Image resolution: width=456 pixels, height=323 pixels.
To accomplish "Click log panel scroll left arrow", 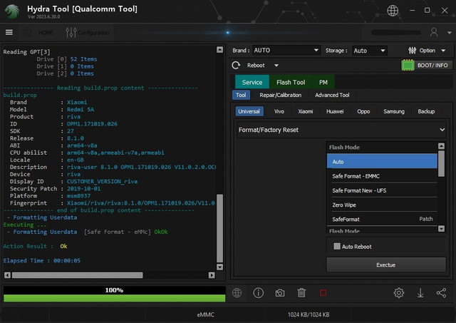I will coord(7,275).
